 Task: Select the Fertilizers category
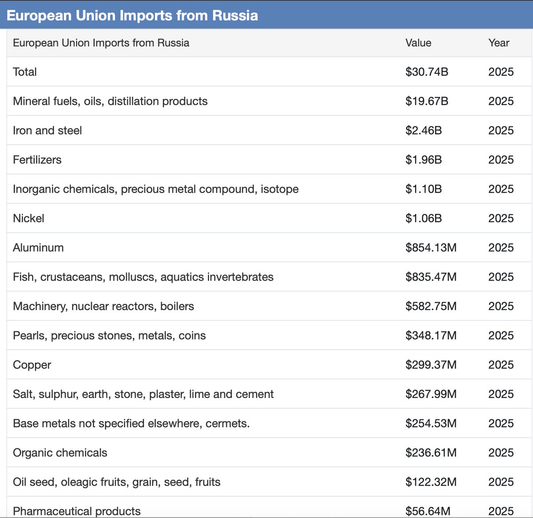click(37, 160)
